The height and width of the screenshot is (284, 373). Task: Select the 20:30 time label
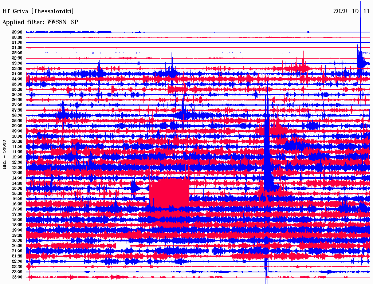click(17, 246)
